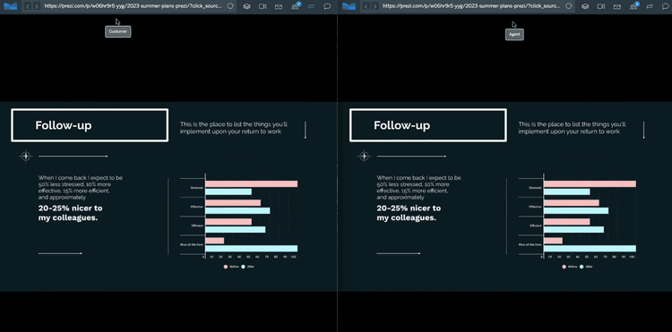Click the back arrow in the right browser toolbar

coord(366,6)
